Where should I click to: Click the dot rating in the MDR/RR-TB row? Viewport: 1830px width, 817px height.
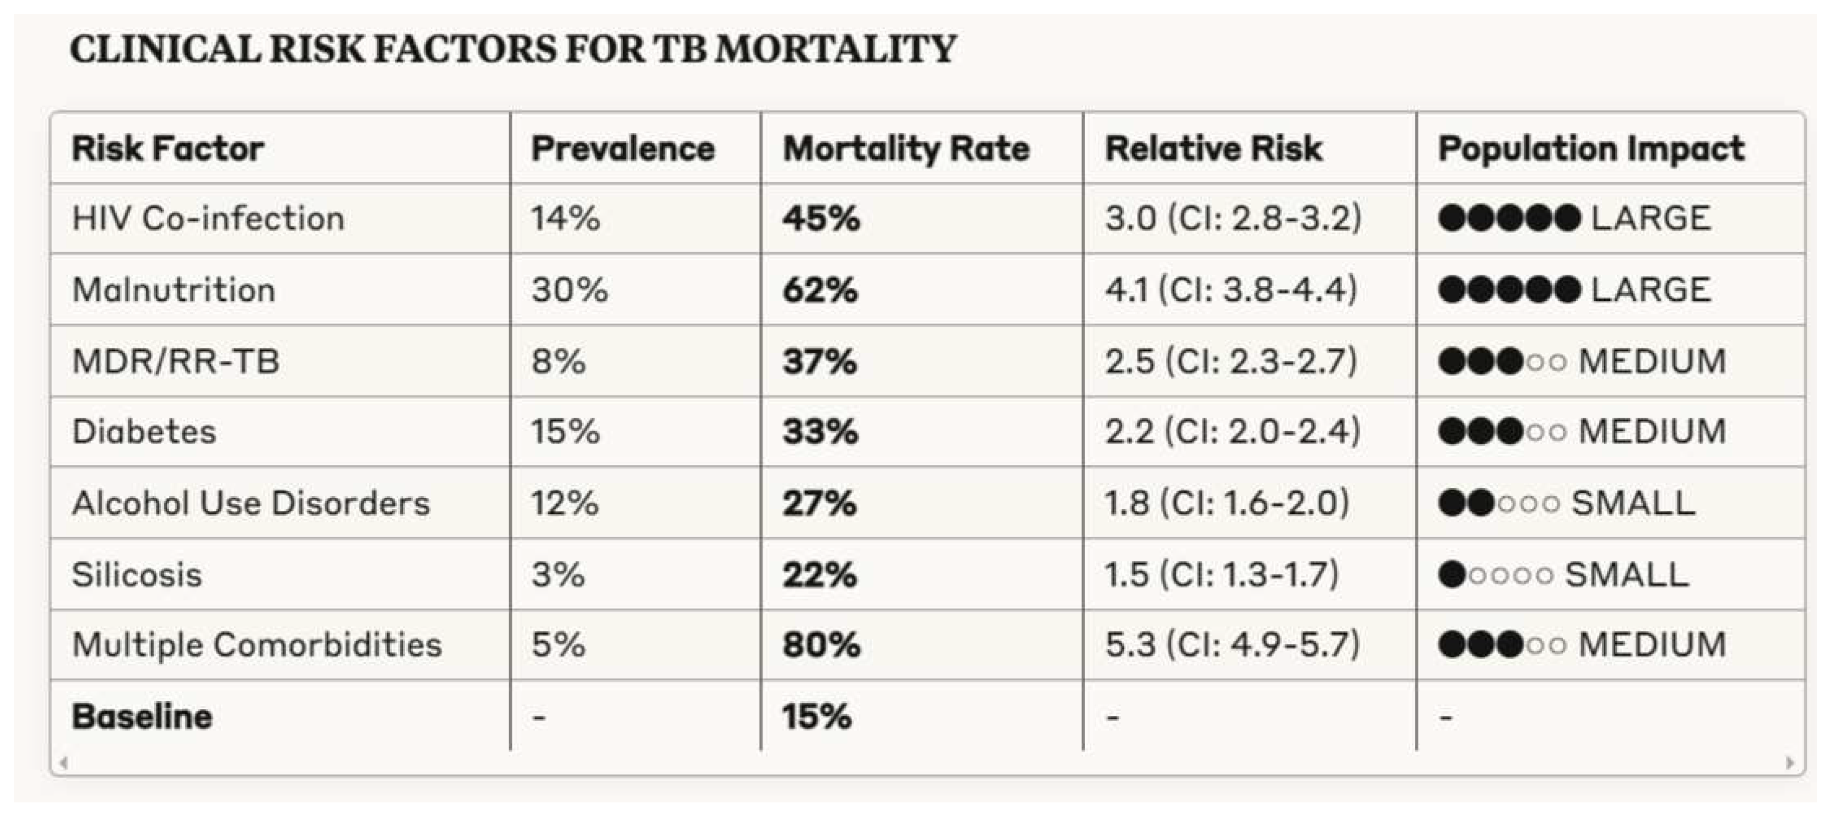(x=1502, y=361)
